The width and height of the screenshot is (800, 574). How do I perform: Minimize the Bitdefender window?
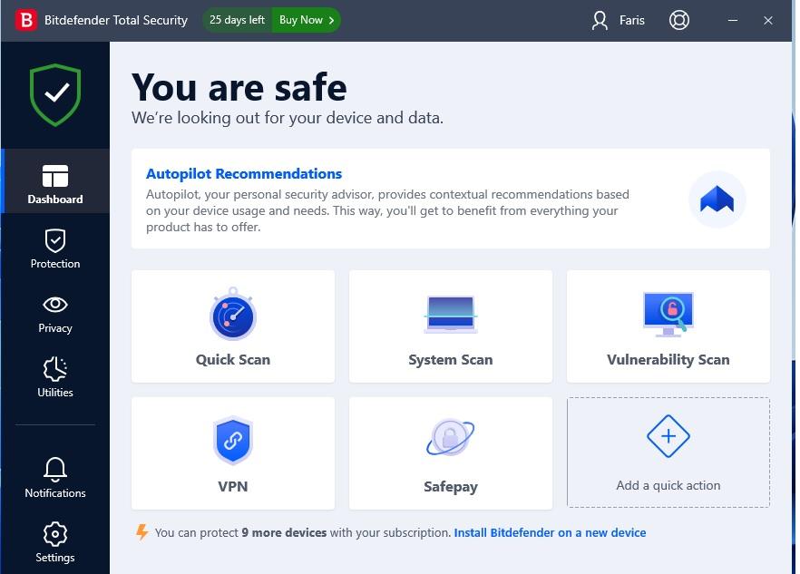pos(733,21)
